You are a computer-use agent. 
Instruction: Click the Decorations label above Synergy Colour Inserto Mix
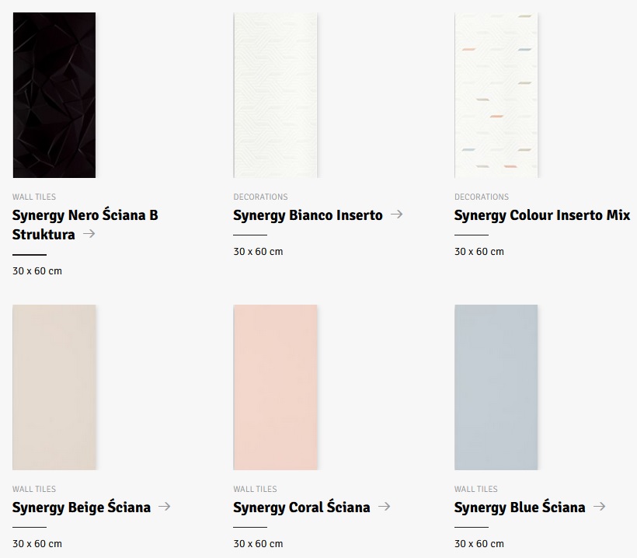pos(482,197)
